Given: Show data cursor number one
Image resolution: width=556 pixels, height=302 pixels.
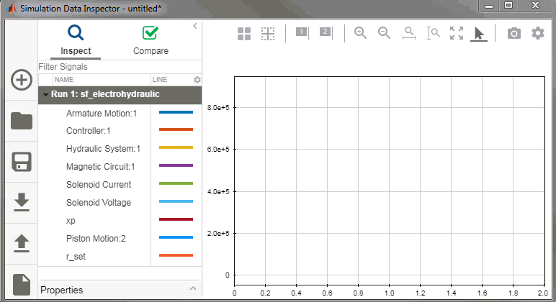Looking at the screenshot, I should (x=302, y=32).
